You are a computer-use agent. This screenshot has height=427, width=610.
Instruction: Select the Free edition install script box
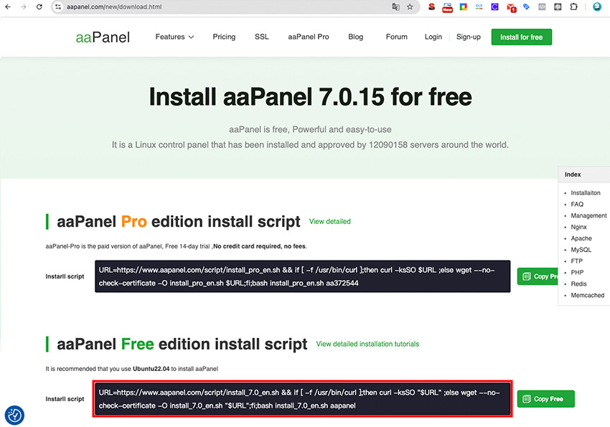point(303,399)
